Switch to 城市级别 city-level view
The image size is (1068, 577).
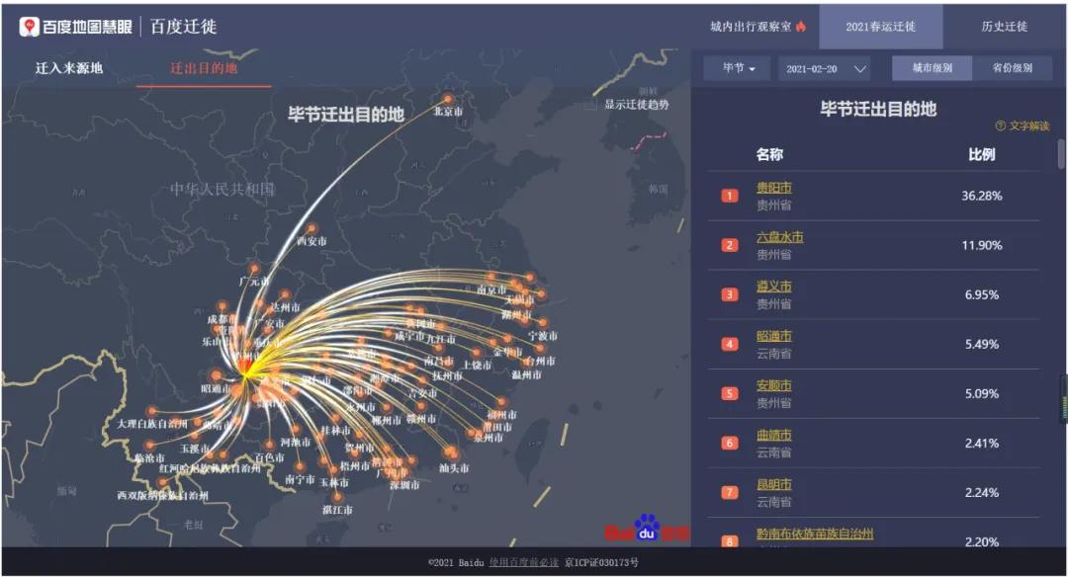(932, 68)
